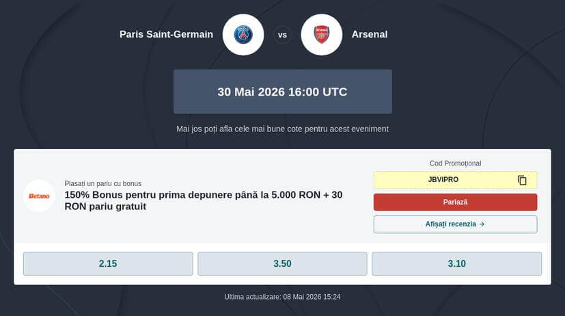This screenshot has width=565, height=316.
Task: Click the vs circle badge
Action: 283,35
